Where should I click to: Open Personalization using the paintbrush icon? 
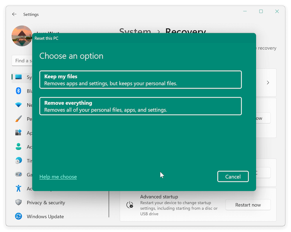pyautogui.click(x=18, y=119)
